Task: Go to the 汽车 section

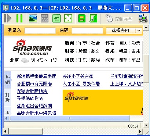Action: [110, 60]
